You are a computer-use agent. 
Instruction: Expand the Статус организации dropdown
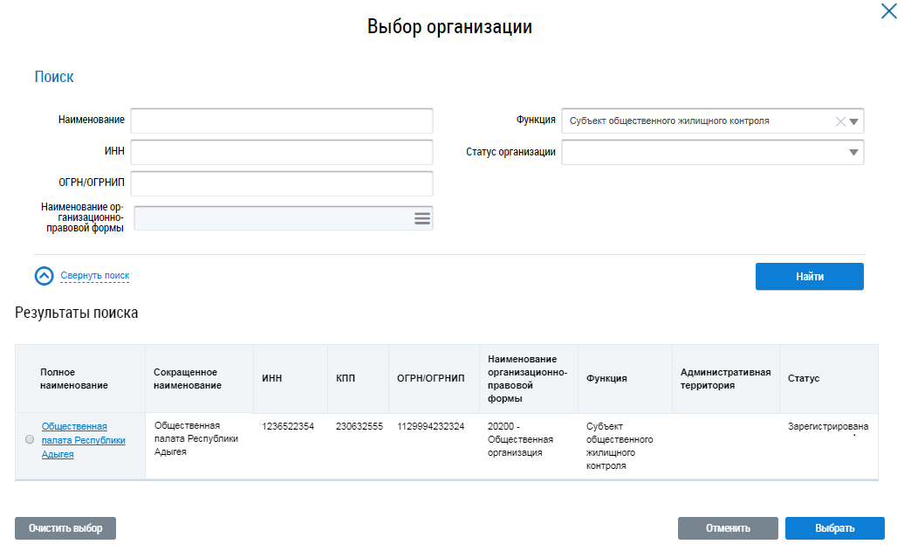click(853, 153)
